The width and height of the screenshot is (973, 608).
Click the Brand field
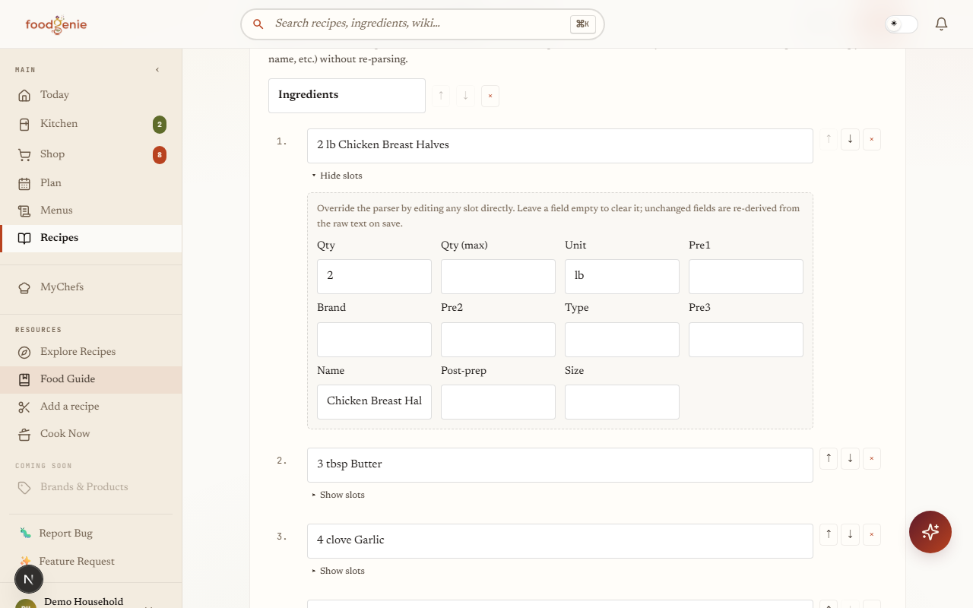coord(374,340)
